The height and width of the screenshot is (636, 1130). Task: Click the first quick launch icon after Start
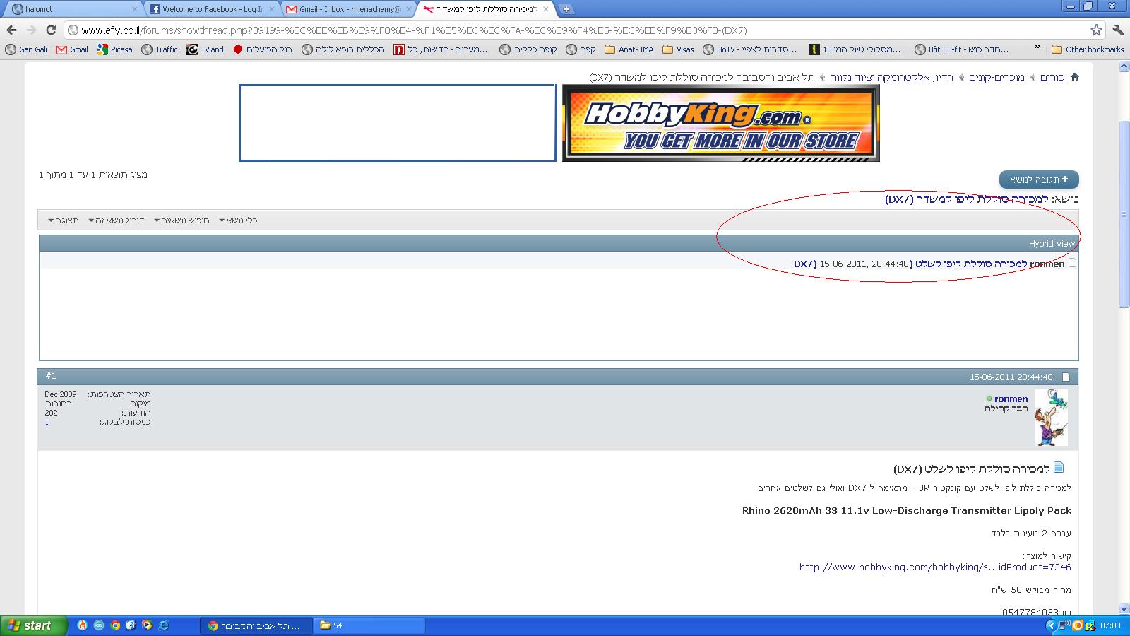coord(82,625)
